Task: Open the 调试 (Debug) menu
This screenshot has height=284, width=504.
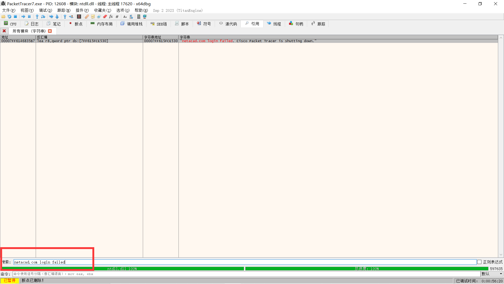Action: click(45, 10)
